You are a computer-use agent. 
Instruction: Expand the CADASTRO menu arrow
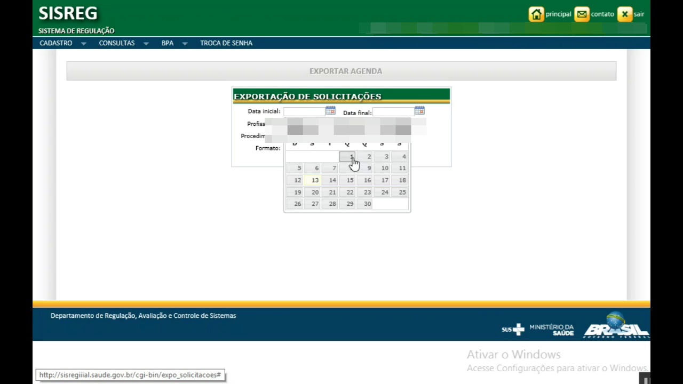(x=84, y=44)
